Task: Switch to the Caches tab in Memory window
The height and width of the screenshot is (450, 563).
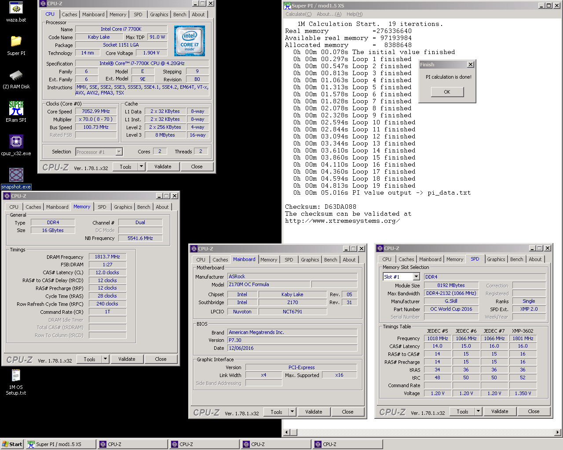Action: (x=33, y=207)
